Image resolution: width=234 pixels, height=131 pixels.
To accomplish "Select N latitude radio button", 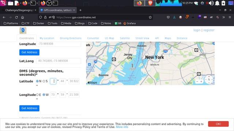I will (x=37, y=81).
